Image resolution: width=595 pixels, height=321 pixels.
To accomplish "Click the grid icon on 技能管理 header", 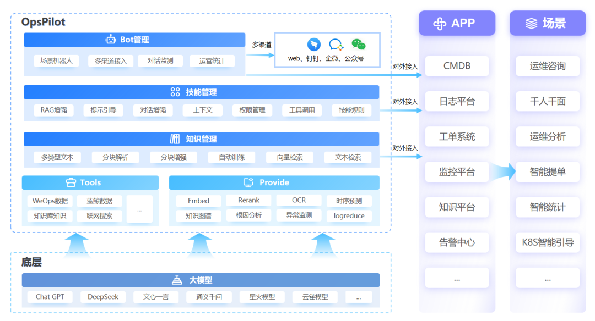I will click(x=175, y=92).
